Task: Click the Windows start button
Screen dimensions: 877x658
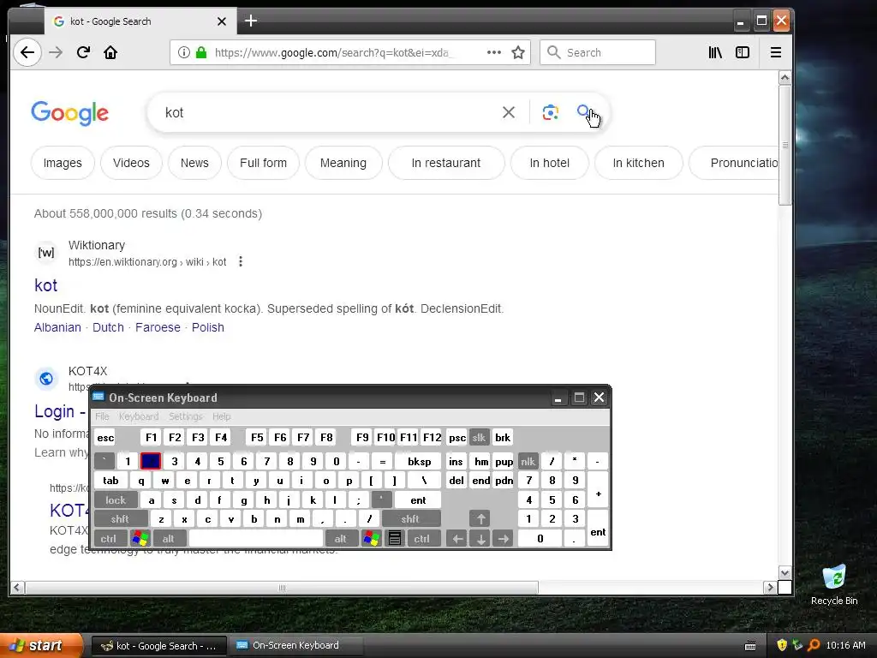Action: click(41, 645)
